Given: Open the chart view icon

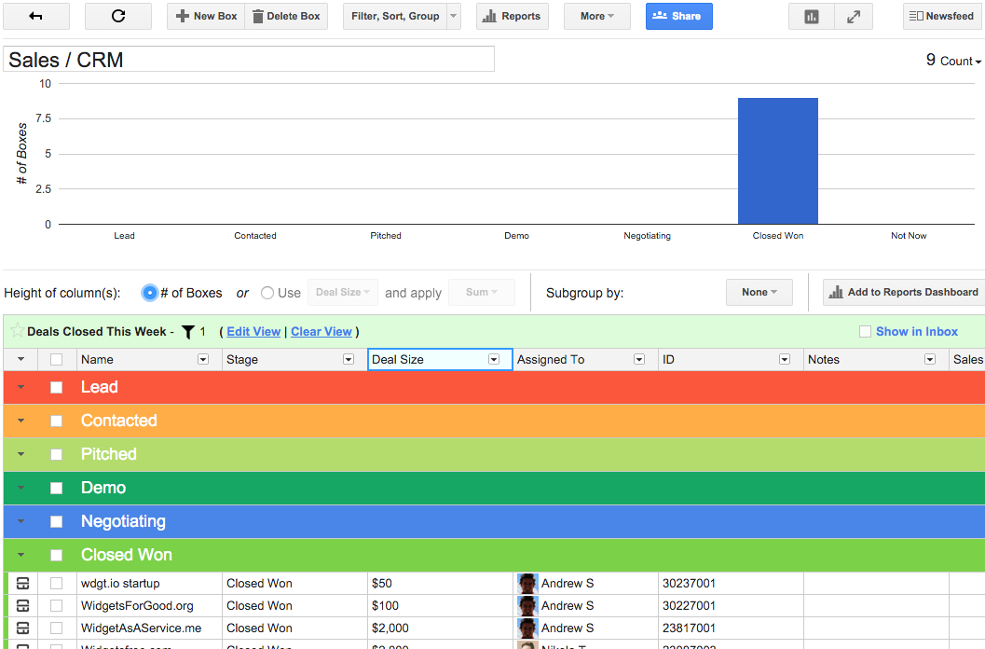Looking at the screenshot, I should pyautogui.click(x=812, y=17).
